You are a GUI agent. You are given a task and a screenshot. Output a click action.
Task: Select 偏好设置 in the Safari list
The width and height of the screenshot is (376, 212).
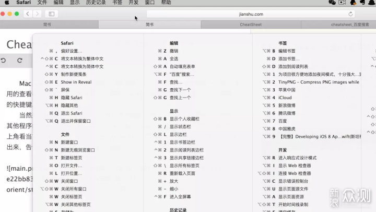point(72,51)
